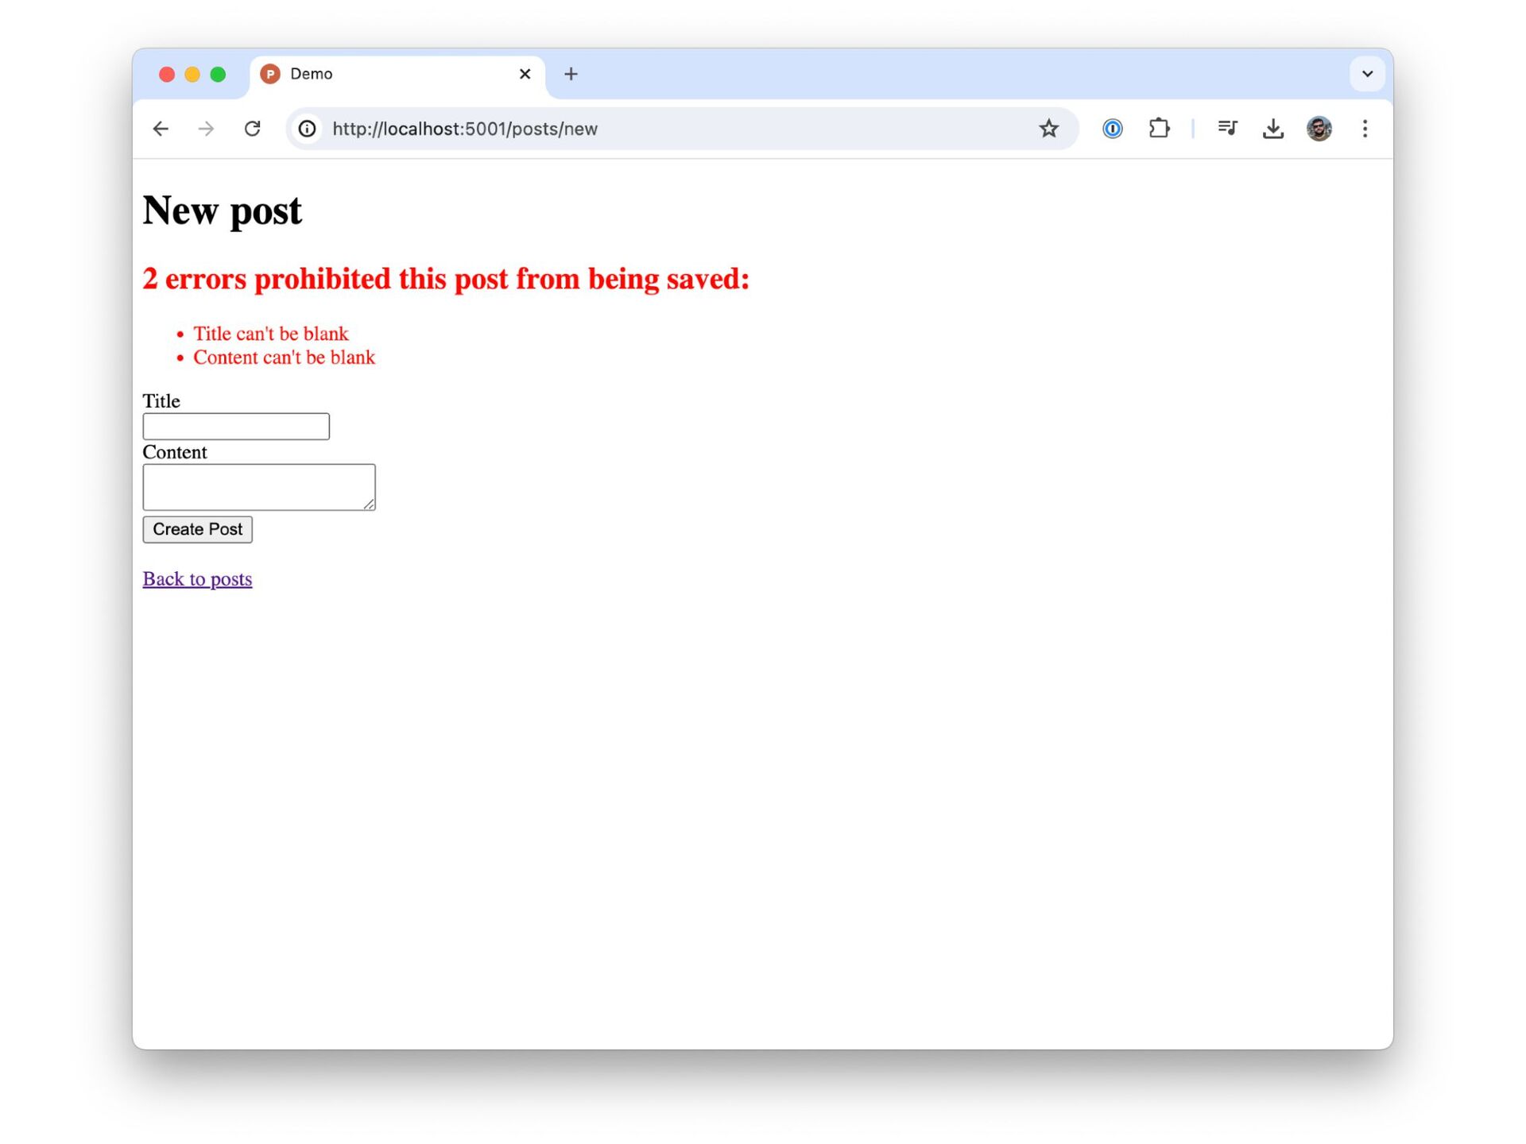Open the Extensions puzzle icon
1526x1144 pixels.
1159,129
